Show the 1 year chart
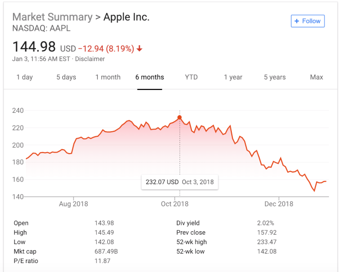Viewport: 339px width, 272px height. pos(233,77)
